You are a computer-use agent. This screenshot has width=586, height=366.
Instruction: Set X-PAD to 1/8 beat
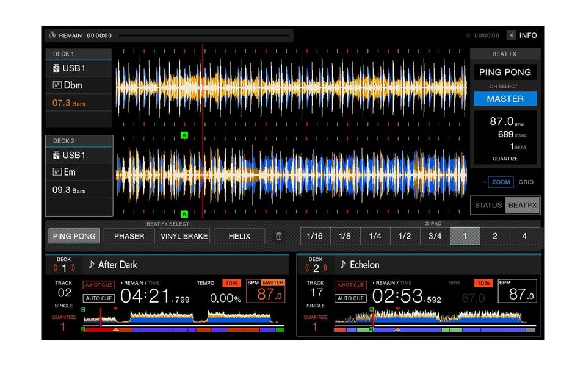coord(345,236)
